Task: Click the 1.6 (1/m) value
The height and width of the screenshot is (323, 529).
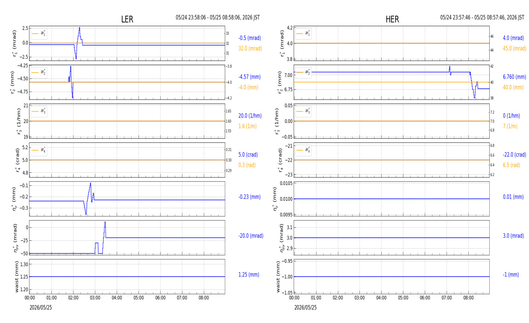Action: coord(248,126)
